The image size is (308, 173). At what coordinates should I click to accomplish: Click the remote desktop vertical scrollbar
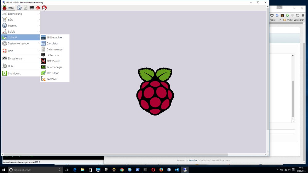click(268, 69)
